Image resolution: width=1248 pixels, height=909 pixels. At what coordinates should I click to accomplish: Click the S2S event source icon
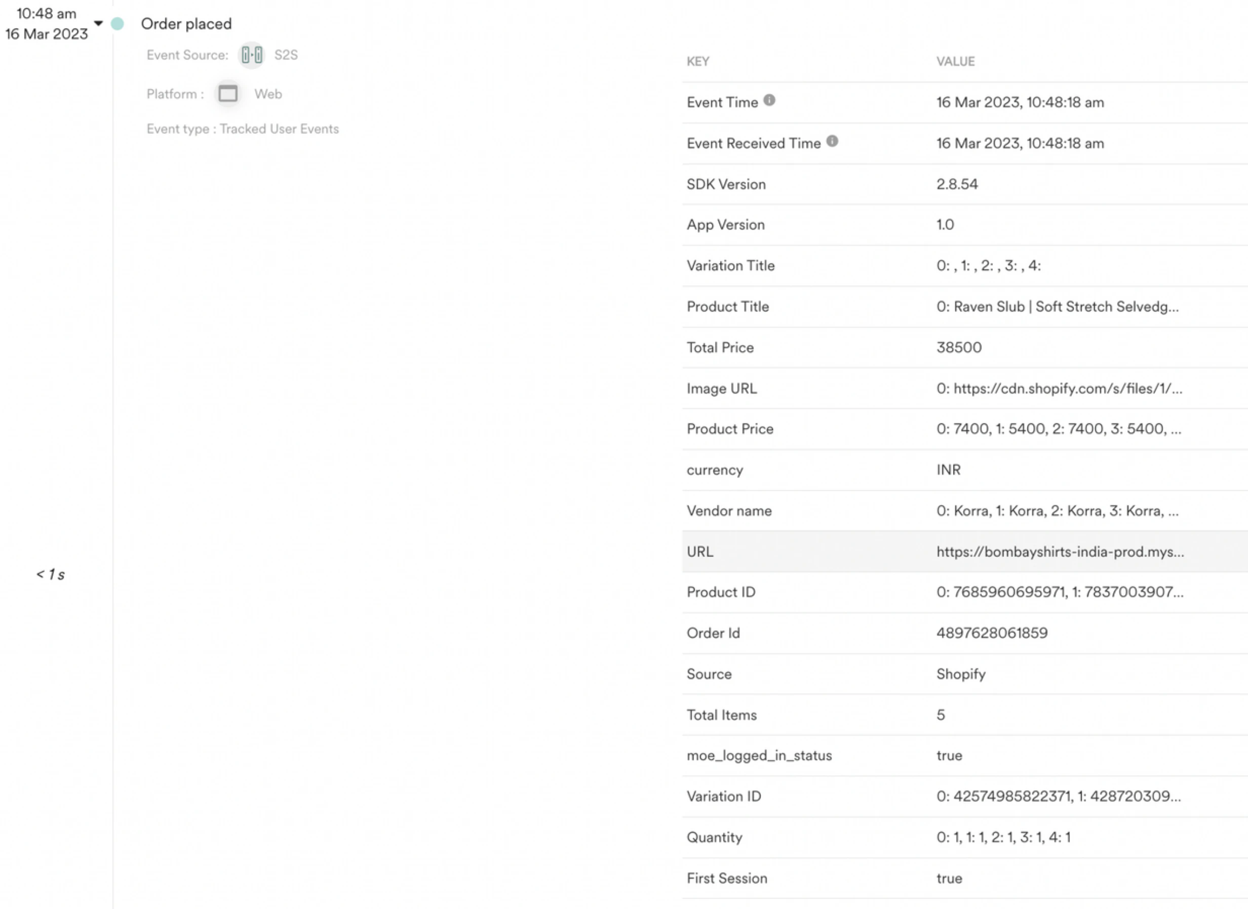click(252, 55)
